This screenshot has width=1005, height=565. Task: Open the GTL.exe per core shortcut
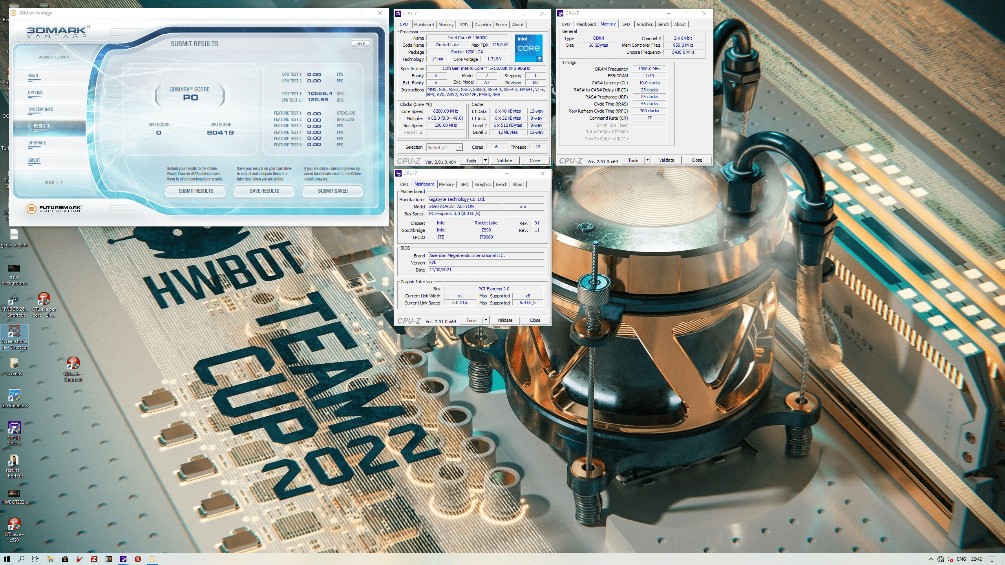click(44, 304)
